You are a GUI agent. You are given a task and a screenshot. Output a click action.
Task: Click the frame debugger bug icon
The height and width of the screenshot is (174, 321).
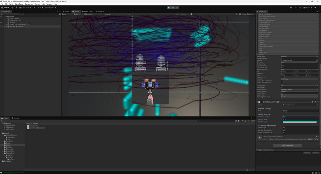click(x=192, y=14)
